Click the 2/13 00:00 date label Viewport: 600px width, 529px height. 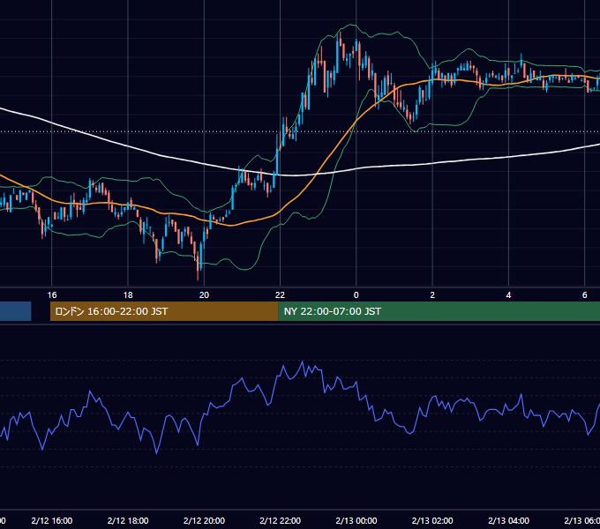356,520
